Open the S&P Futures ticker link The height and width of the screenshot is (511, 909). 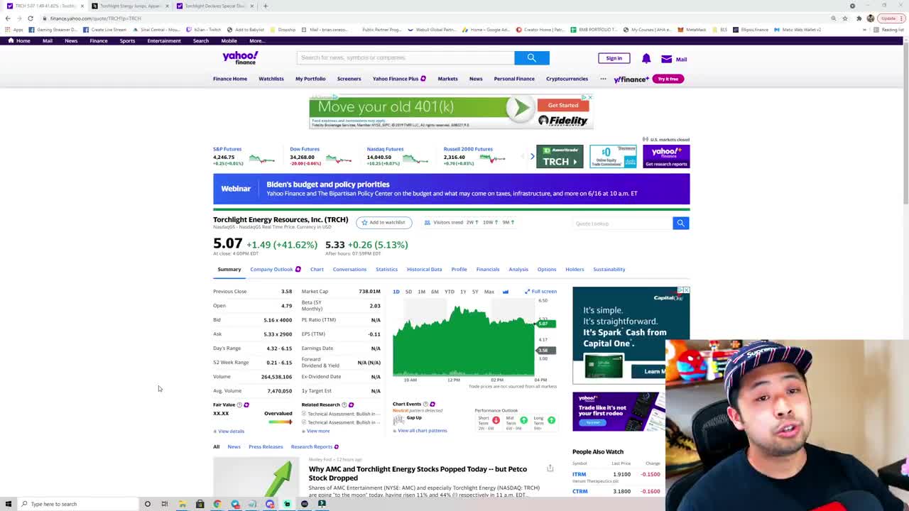pos(227,149)
